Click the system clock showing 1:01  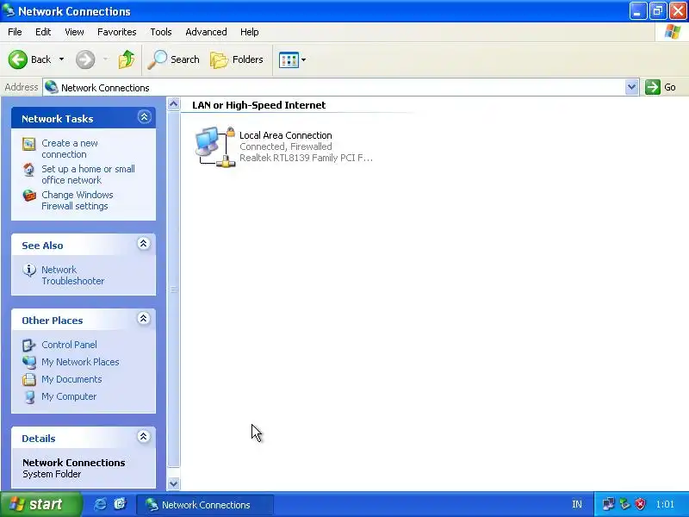click(665, 505)
